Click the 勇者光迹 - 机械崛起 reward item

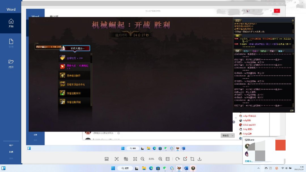[74, 66]
